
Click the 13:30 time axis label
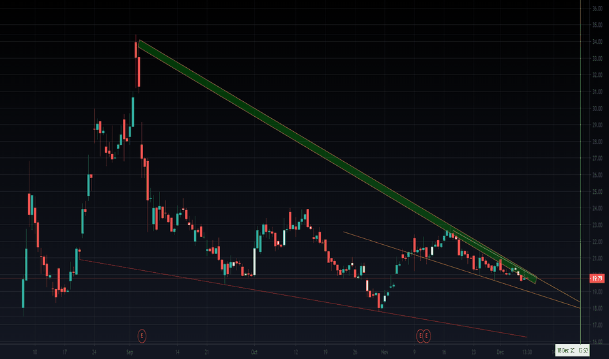(x=527, y=352)
